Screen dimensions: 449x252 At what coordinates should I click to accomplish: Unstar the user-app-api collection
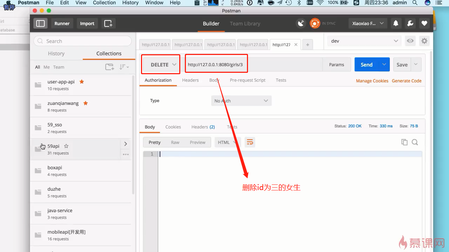tap(82, 82)
